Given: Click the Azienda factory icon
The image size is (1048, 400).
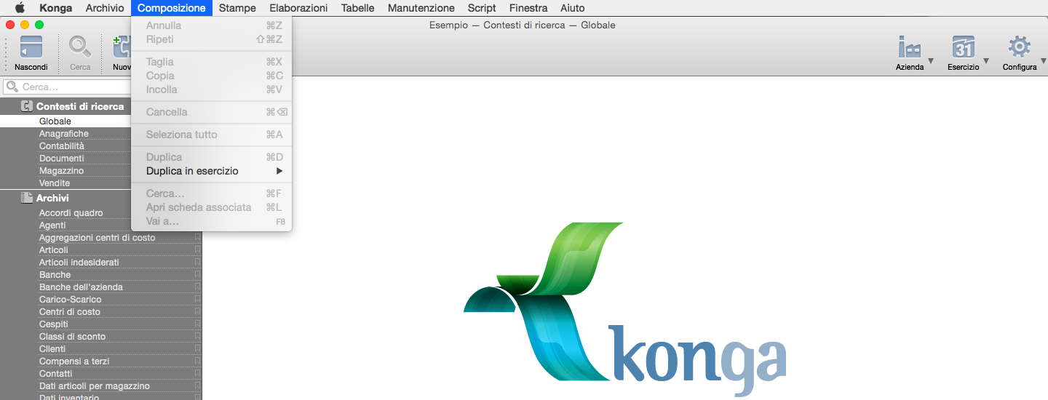Looking at the screenshot, I should click(909, 48).
